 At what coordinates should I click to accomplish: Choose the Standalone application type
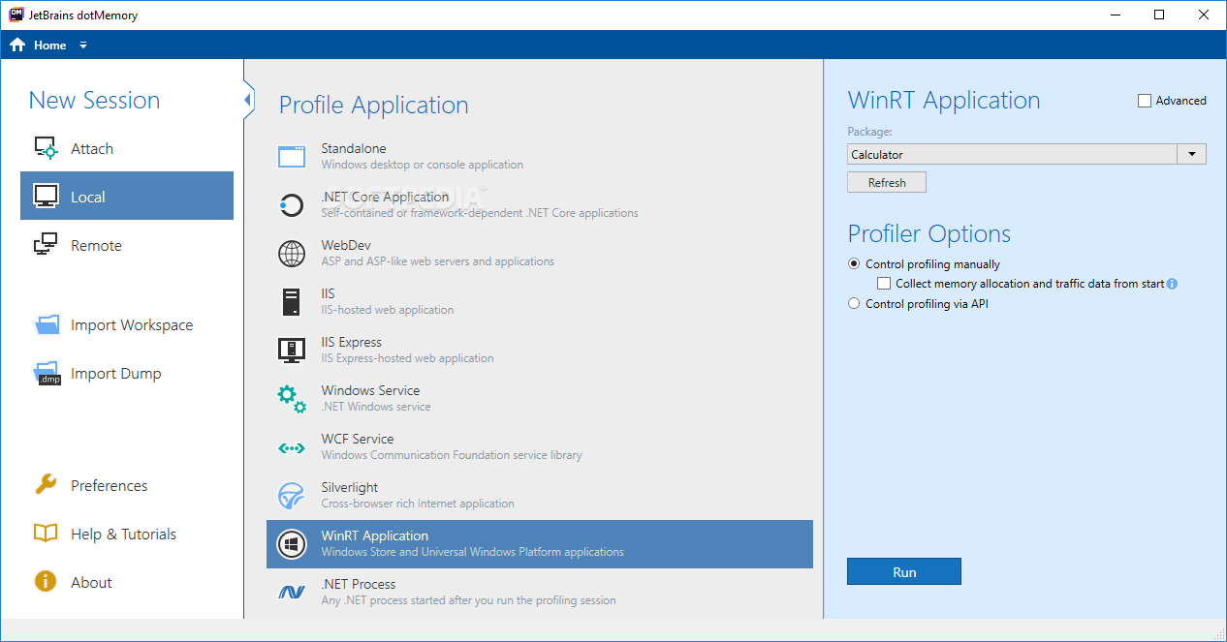click(x=540, y=156)
